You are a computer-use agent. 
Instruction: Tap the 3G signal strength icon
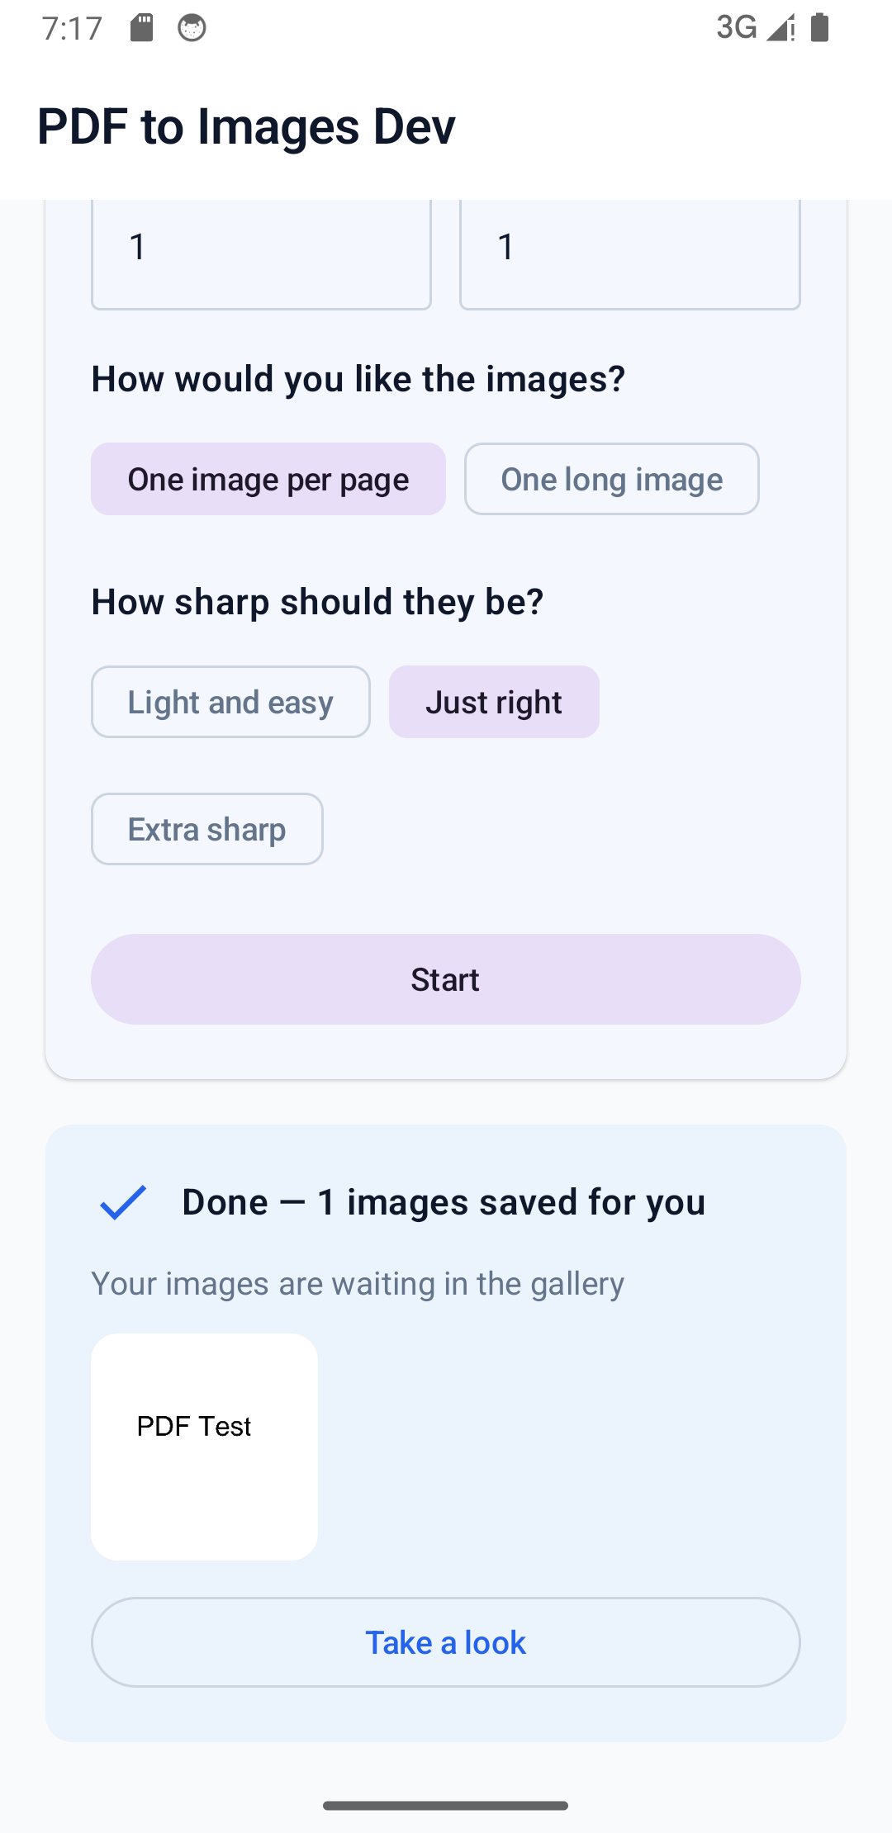click(755, 28)
